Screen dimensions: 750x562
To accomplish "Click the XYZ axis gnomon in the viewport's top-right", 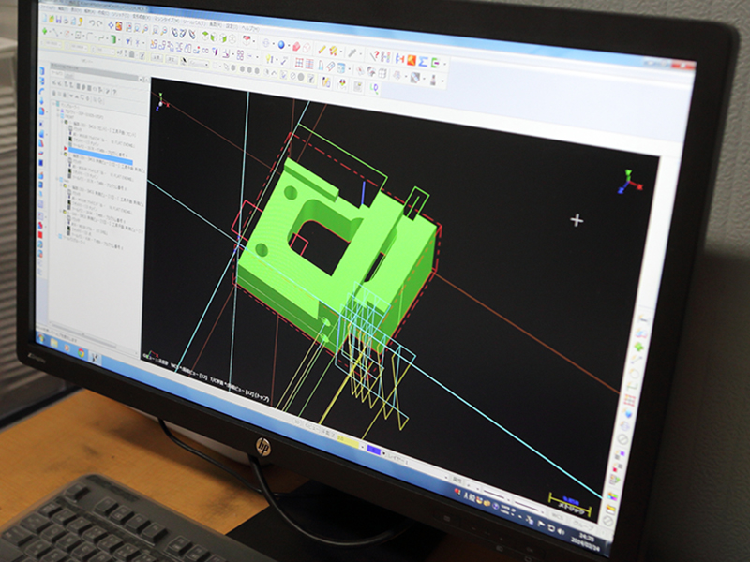I will coord(630,182).
